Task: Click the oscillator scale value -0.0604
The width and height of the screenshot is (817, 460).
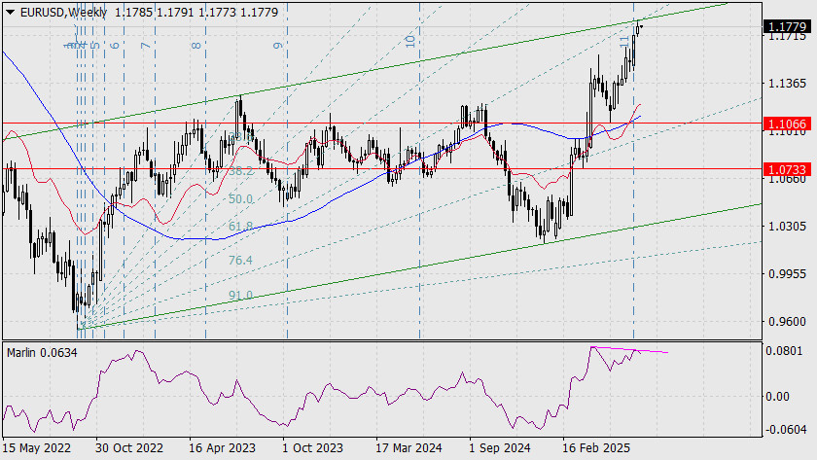Action: [784, 429]
